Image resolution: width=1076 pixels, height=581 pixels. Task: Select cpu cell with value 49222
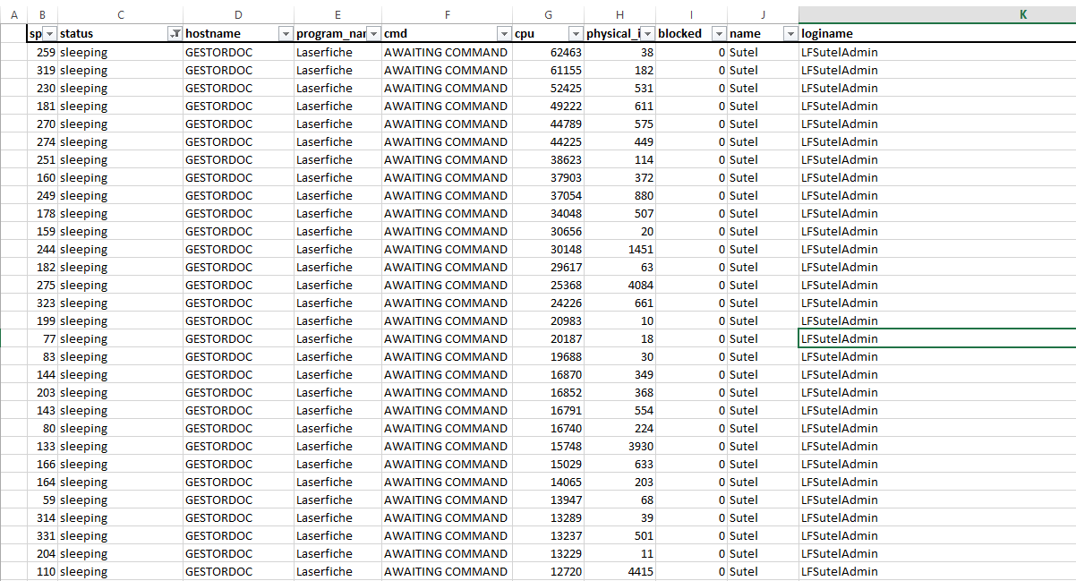point(548,106)
